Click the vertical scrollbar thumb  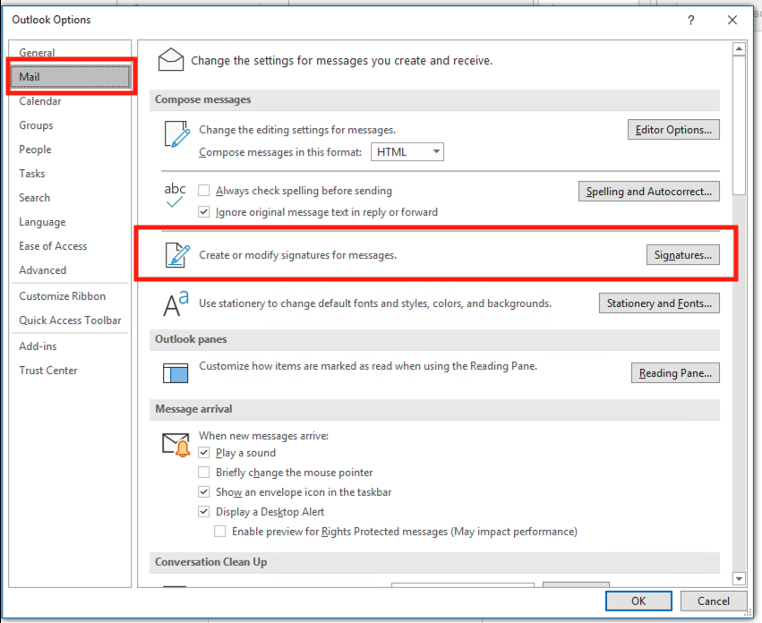point(739,125)
